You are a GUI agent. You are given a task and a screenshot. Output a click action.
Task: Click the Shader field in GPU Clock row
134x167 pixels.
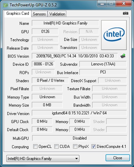coord(117,121)
